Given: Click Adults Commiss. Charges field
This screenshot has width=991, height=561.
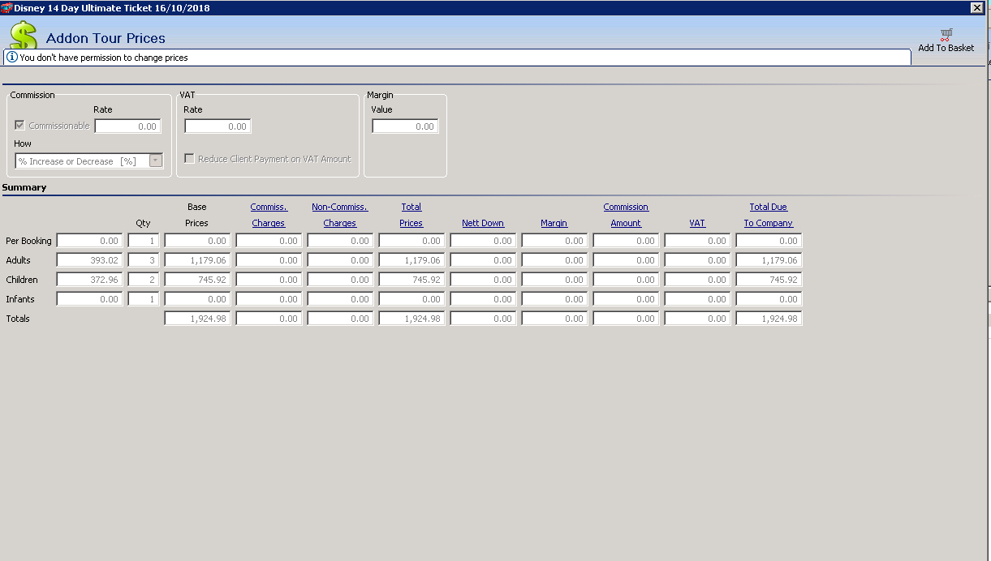Looking at the screenshot, I should (x=269, y=260).
